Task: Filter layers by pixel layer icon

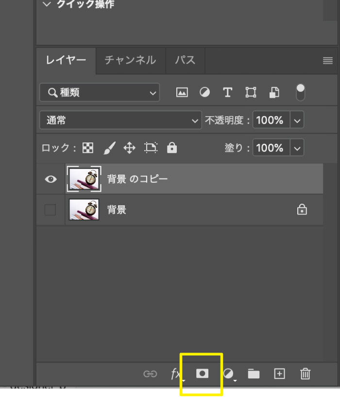Action: click(182, 92)
